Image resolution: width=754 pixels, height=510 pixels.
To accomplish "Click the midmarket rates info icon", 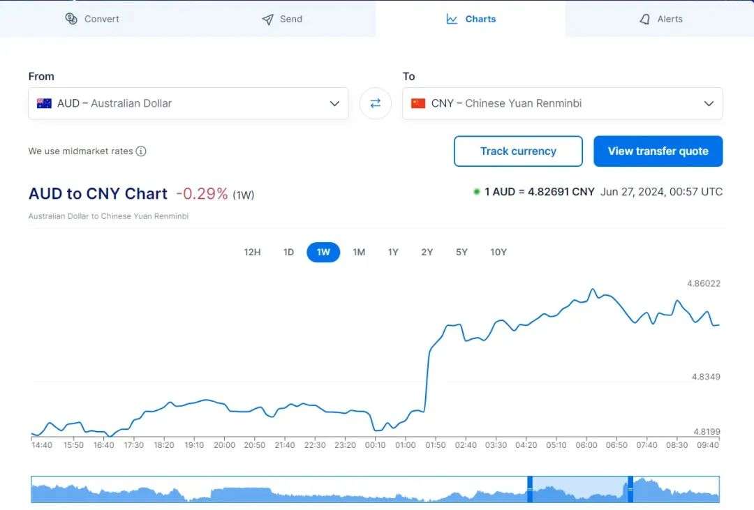I will (x=141, y=151).
